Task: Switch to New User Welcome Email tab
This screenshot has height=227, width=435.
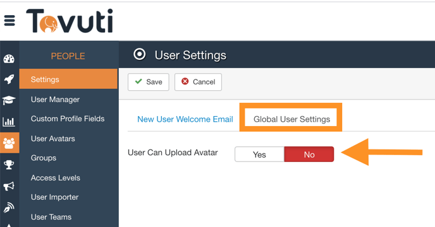Action: pos(185,119)
